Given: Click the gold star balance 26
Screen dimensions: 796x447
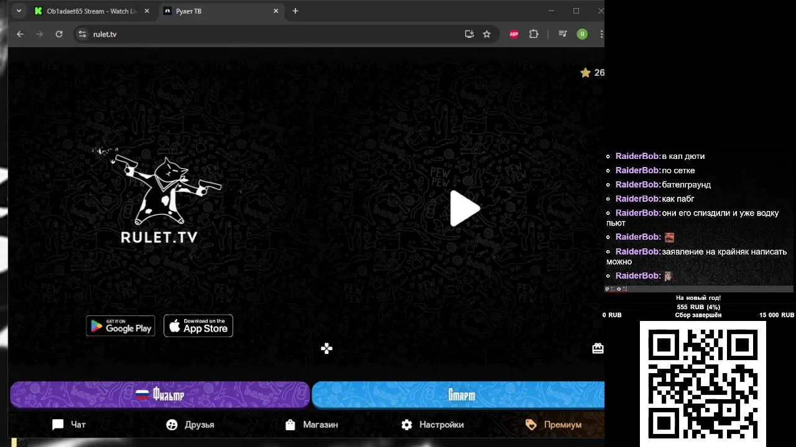Looking at the screenshot, I should click(592, 73).
